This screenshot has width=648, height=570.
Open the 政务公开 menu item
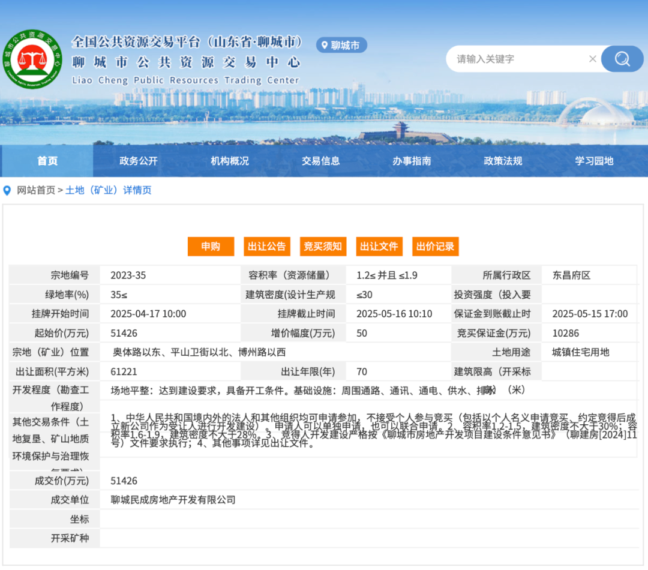[137, 161]
